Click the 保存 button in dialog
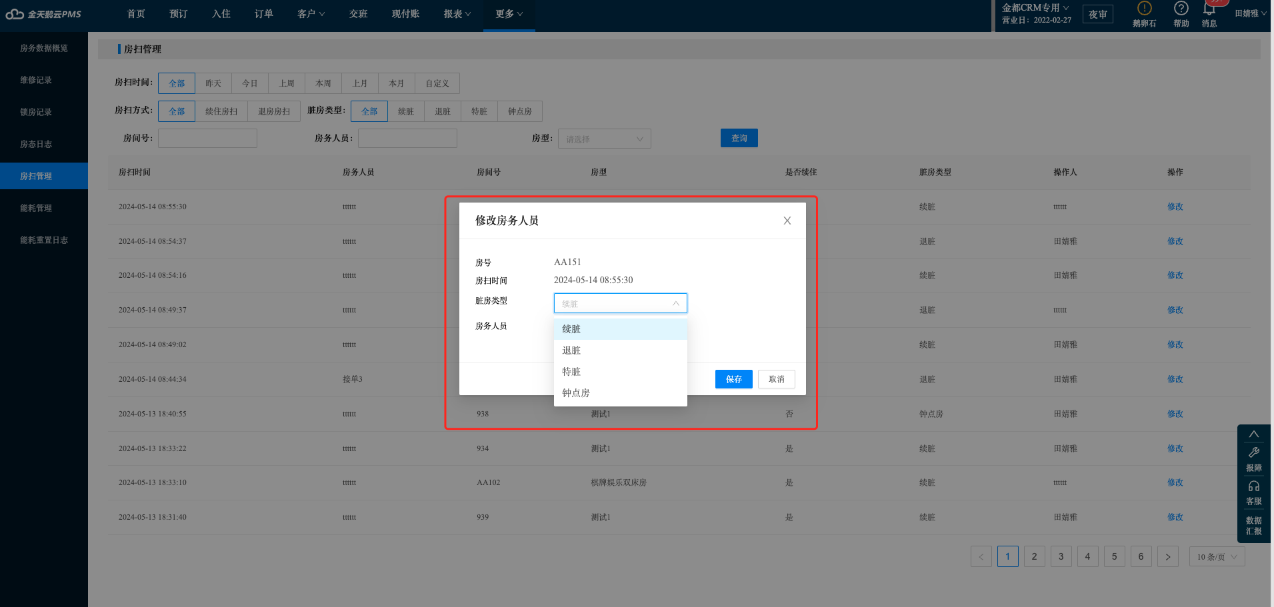 click(x=734, y=379)
